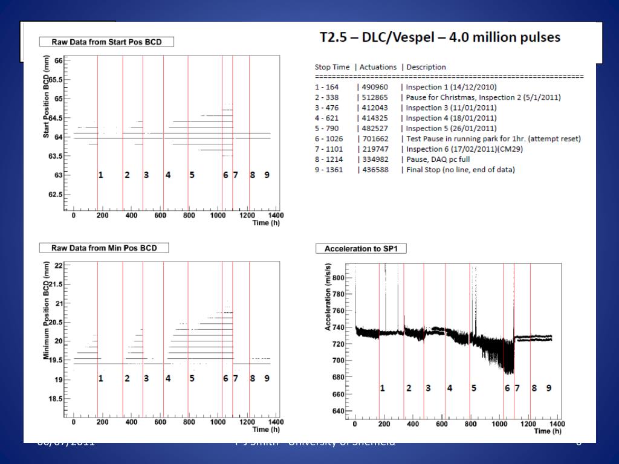The width and height of the screenshot is (619, 464).
Task: Select stop time entry '7 - 1101'
Action: click(x=329, y=149)
